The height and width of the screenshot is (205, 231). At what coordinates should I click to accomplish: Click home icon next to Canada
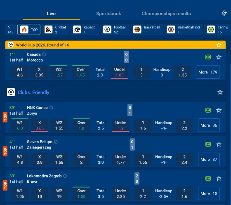point(44,54)
